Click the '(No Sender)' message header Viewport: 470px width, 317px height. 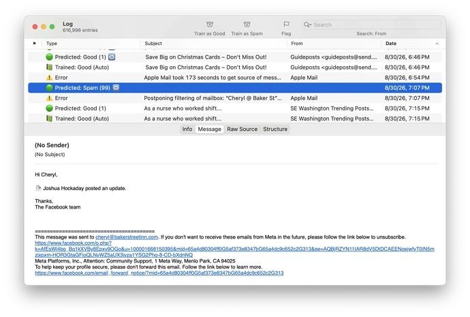[52, 145]
